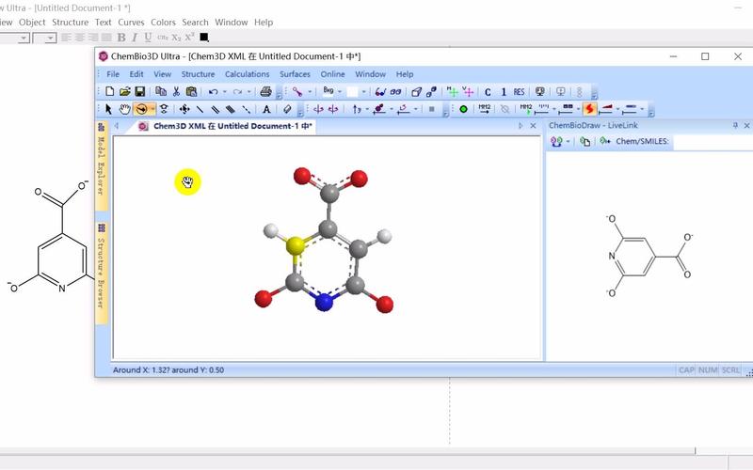Toggle atom symbols display (C button)
753x470 pixels.
pos(488,92)
